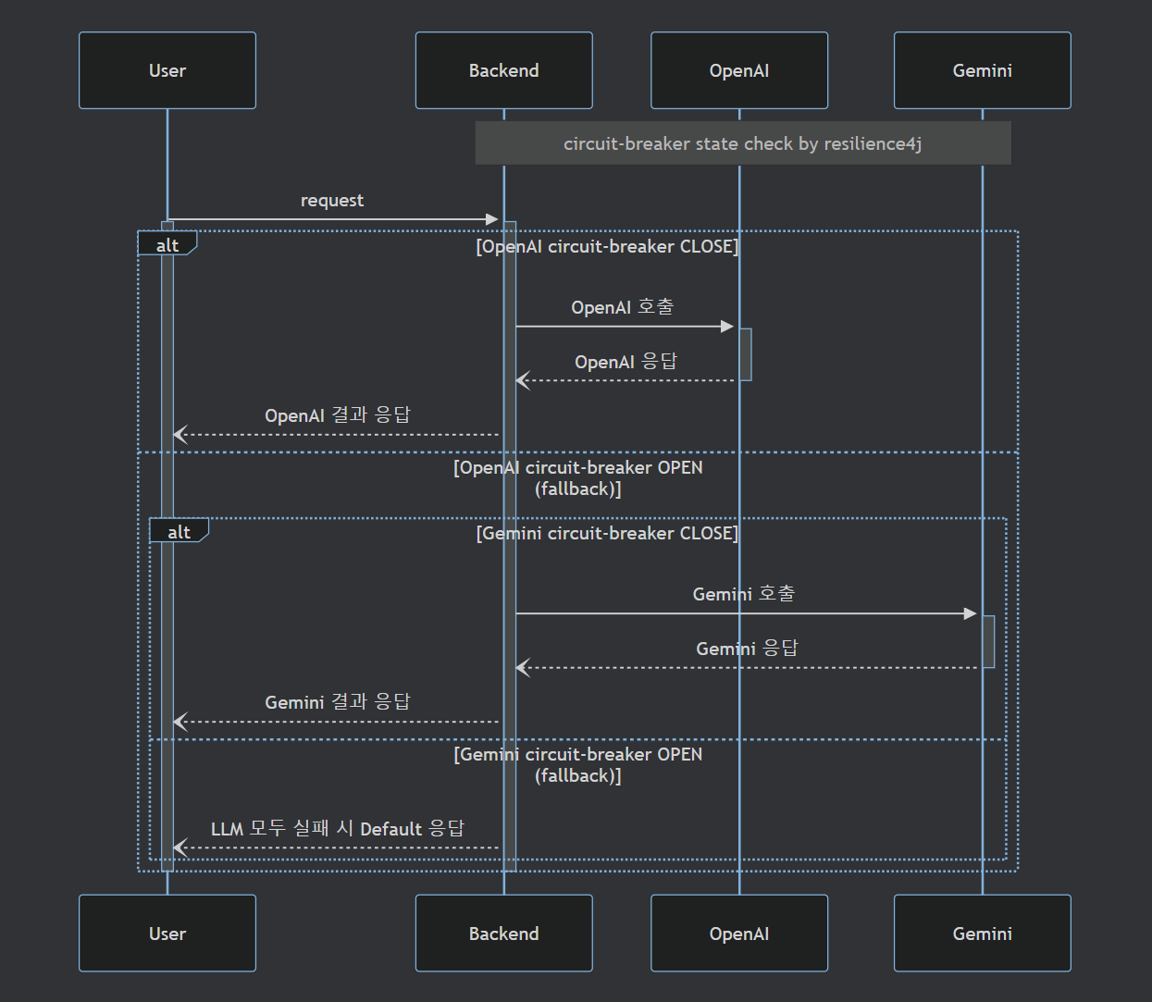Screen dimensions: 1152x1002
Task: Select '[OpenAI circuit-breaker OPEN (fallback)]' text
Action: tap(578, 478)
